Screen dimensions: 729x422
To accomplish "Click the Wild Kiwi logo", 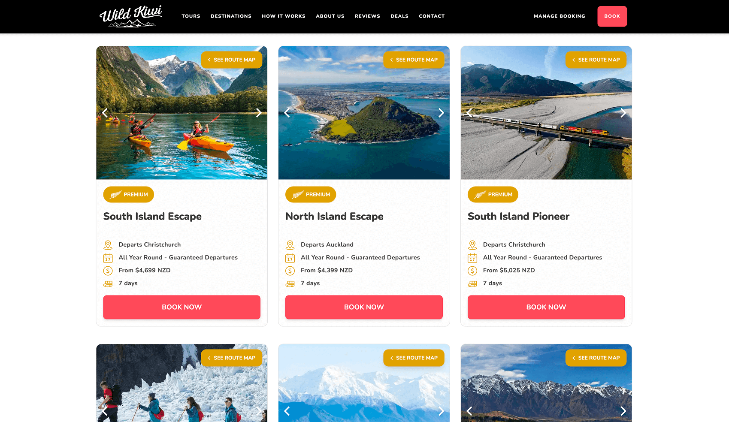I will point(131,16).
